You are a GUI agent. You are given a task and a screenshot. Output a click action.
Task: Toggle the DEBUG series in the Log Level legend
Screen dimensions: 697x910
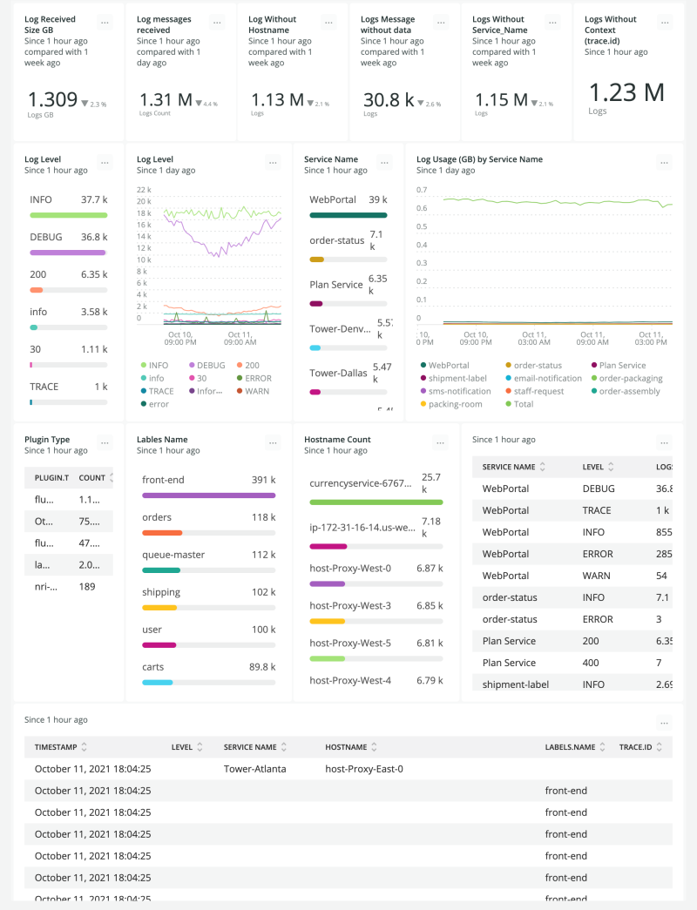coord(206,365)
